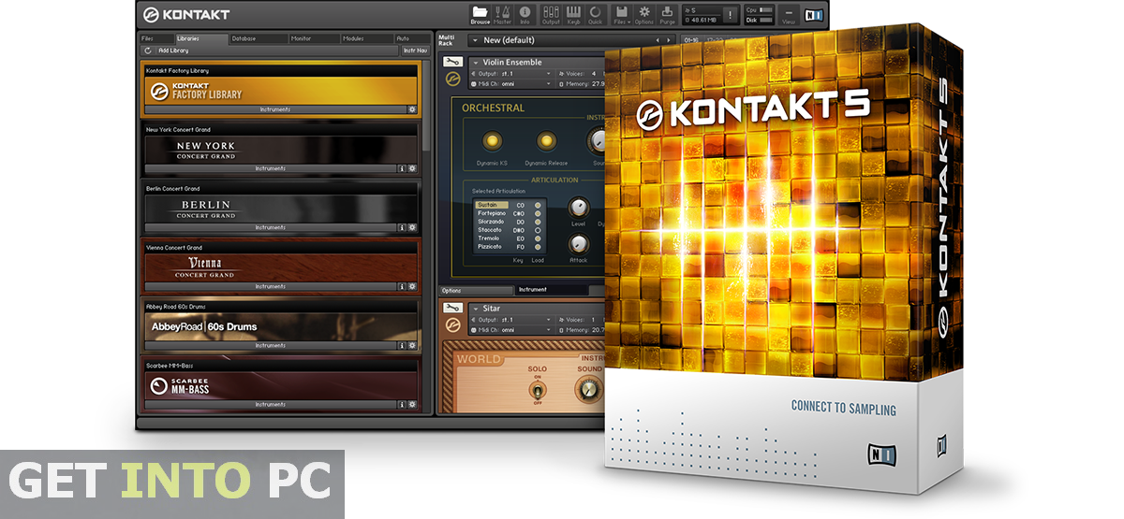Toggle Sustain articulation load dot
Image resolution: width=1124 pixels, height=519 pixels.
coord(538,205)
